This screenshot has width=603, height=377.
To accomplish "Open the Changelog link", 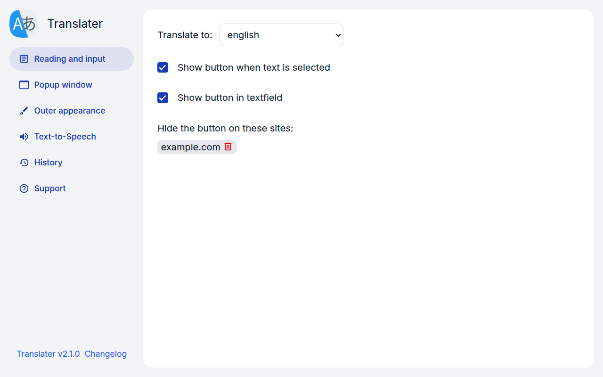I will point(106,354).
